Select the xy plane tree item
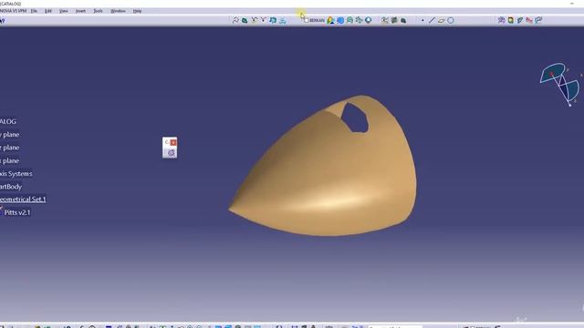 (x=10, y=135)
